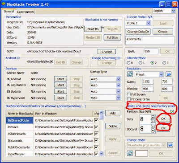Viewport: 179px width, 163px height.
Task: Click the Full Stop button
Action: pyautogui.click(x=112, y=37)
